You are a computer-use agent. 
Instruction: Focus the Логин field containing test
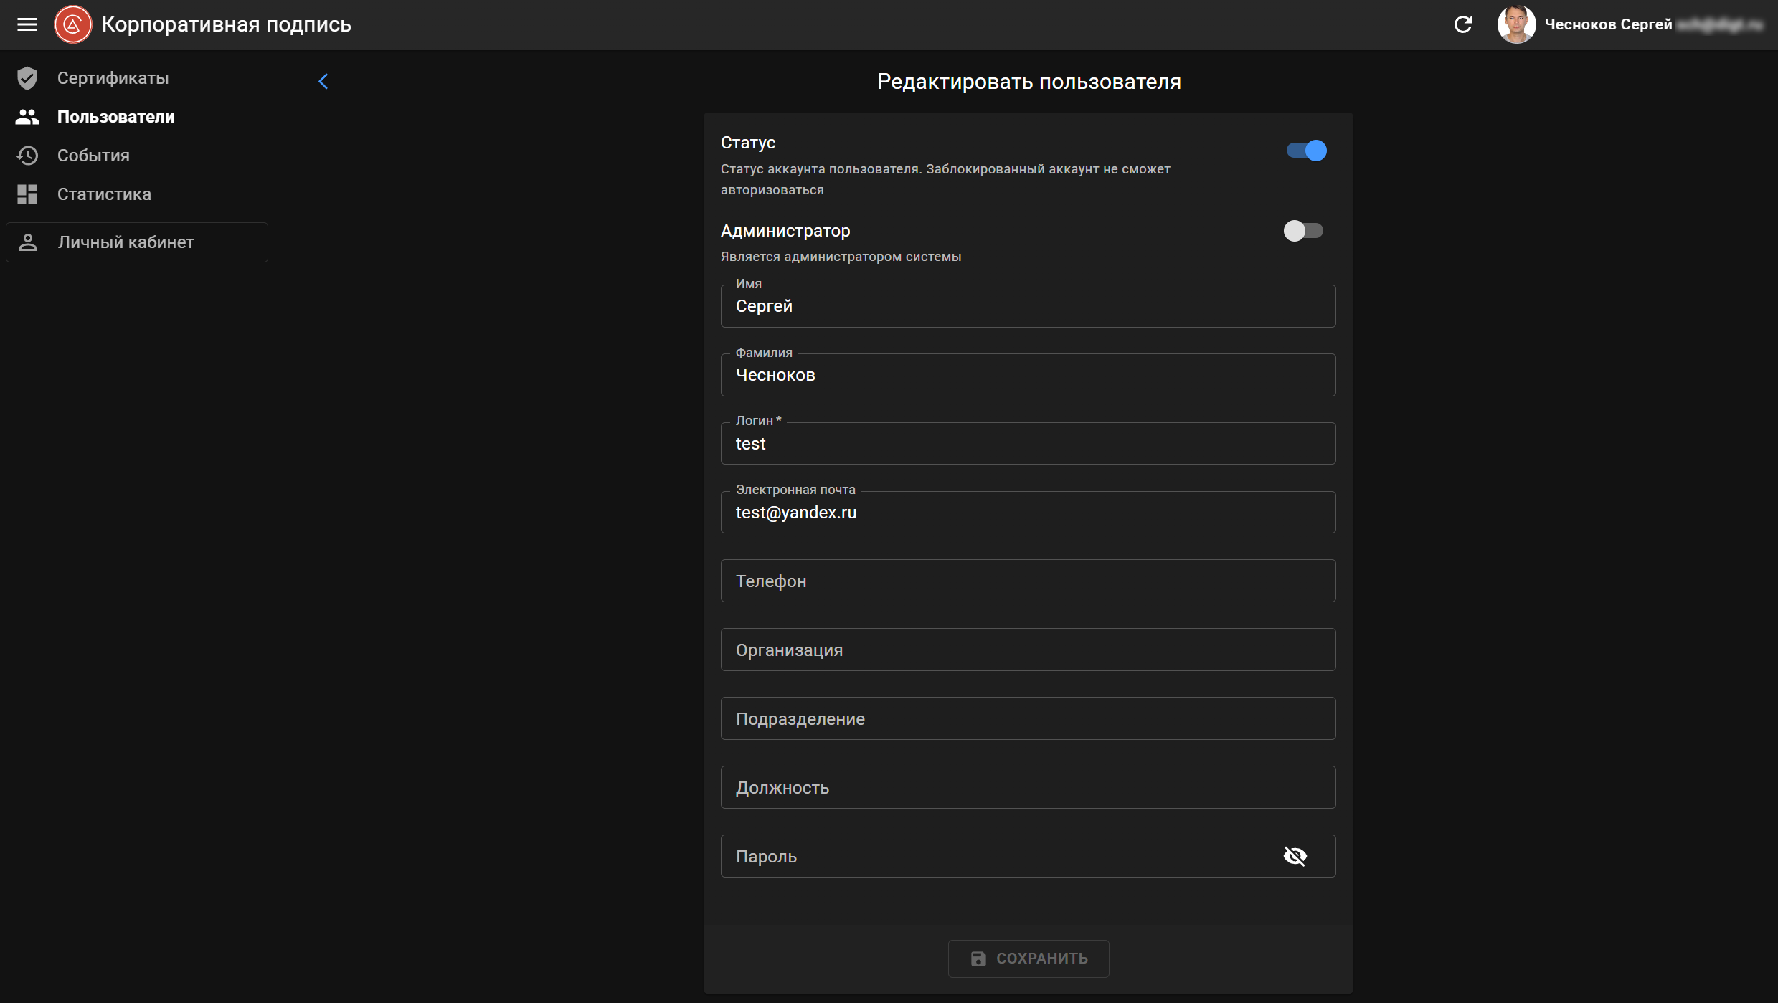[1029, 444]
